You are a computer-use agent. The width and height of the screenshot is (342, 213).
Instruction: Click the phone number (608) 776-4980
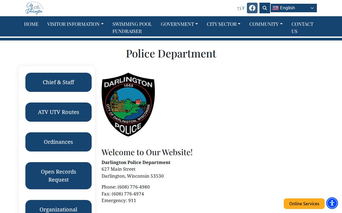click(134, 187)
